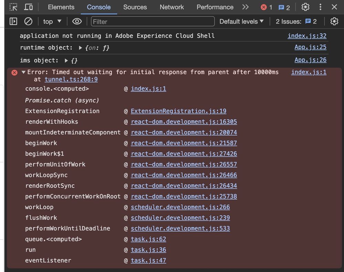
Task: Create a live expression with the eye icon
Action: [x=77, y=21]
